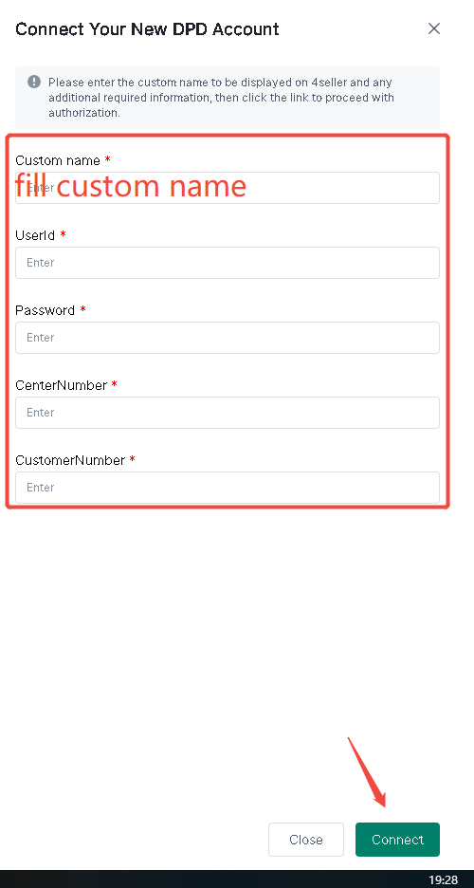This screenshot has height=888, width=474.
Task: Click the white Close button
Action: point(306,840)
